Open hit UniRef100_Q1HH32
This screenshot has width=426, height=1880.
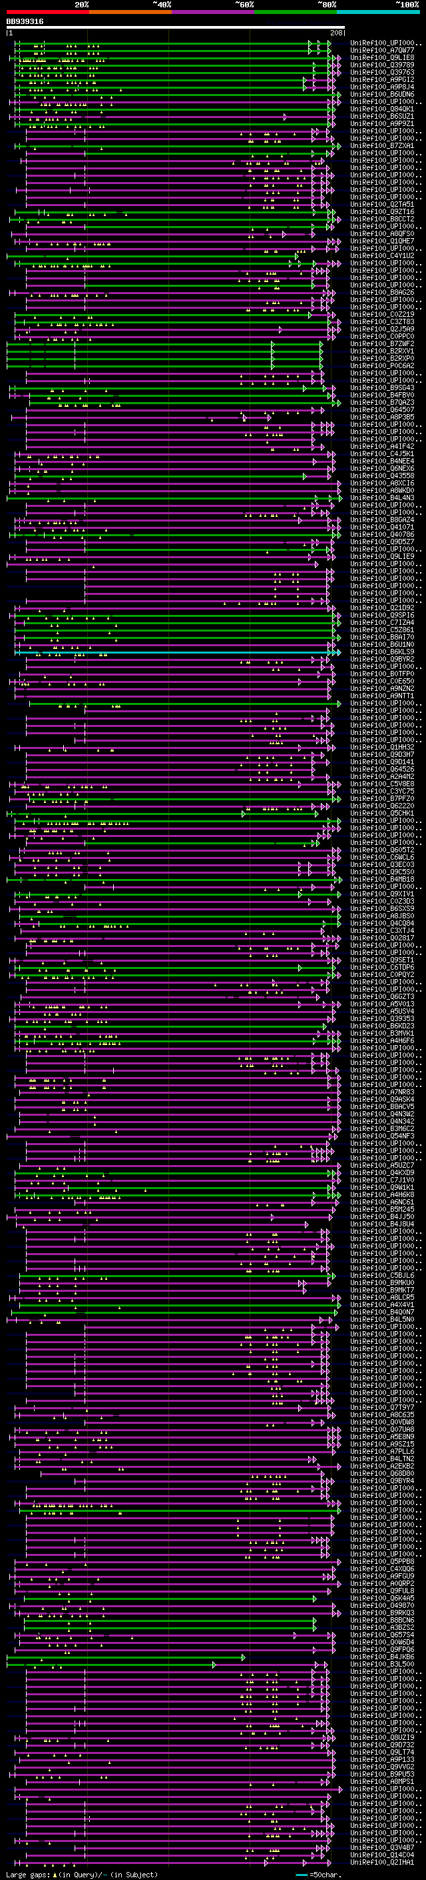(382, 748)
